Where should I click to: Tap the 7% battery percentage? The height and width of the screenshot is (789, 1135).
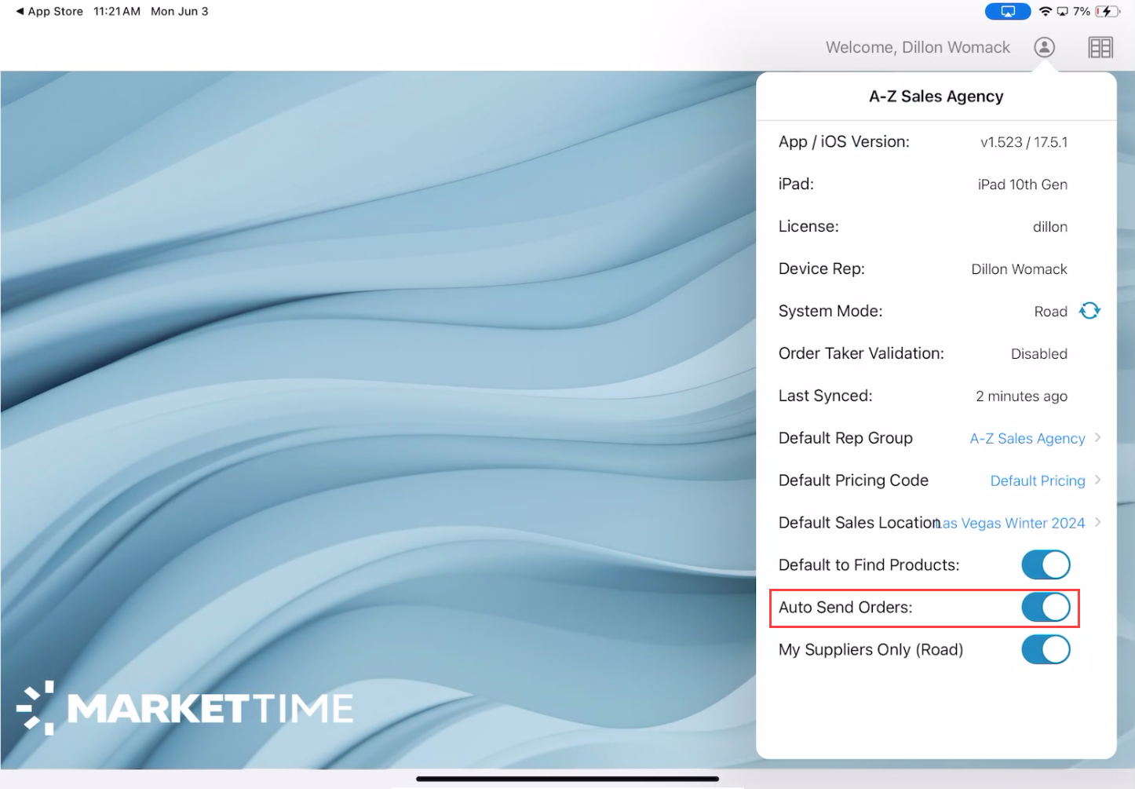1082,12
